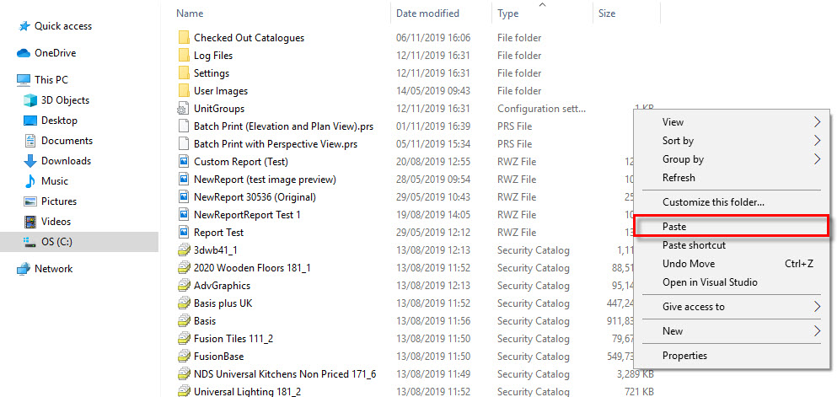Click the Network icon in navigation pane
837x397 pixels.
coord(24,269)
